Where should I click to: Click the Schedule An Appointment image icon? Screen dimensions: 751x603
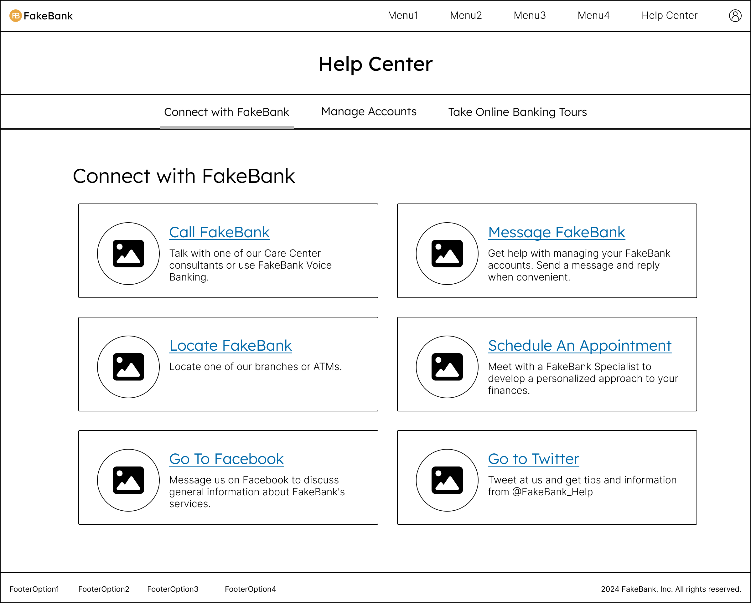coord(447,367)
